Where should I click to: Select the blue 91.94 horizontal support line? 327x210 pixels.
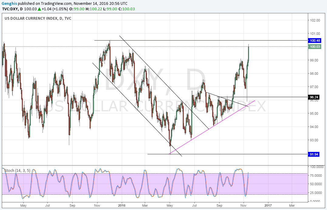227,154
